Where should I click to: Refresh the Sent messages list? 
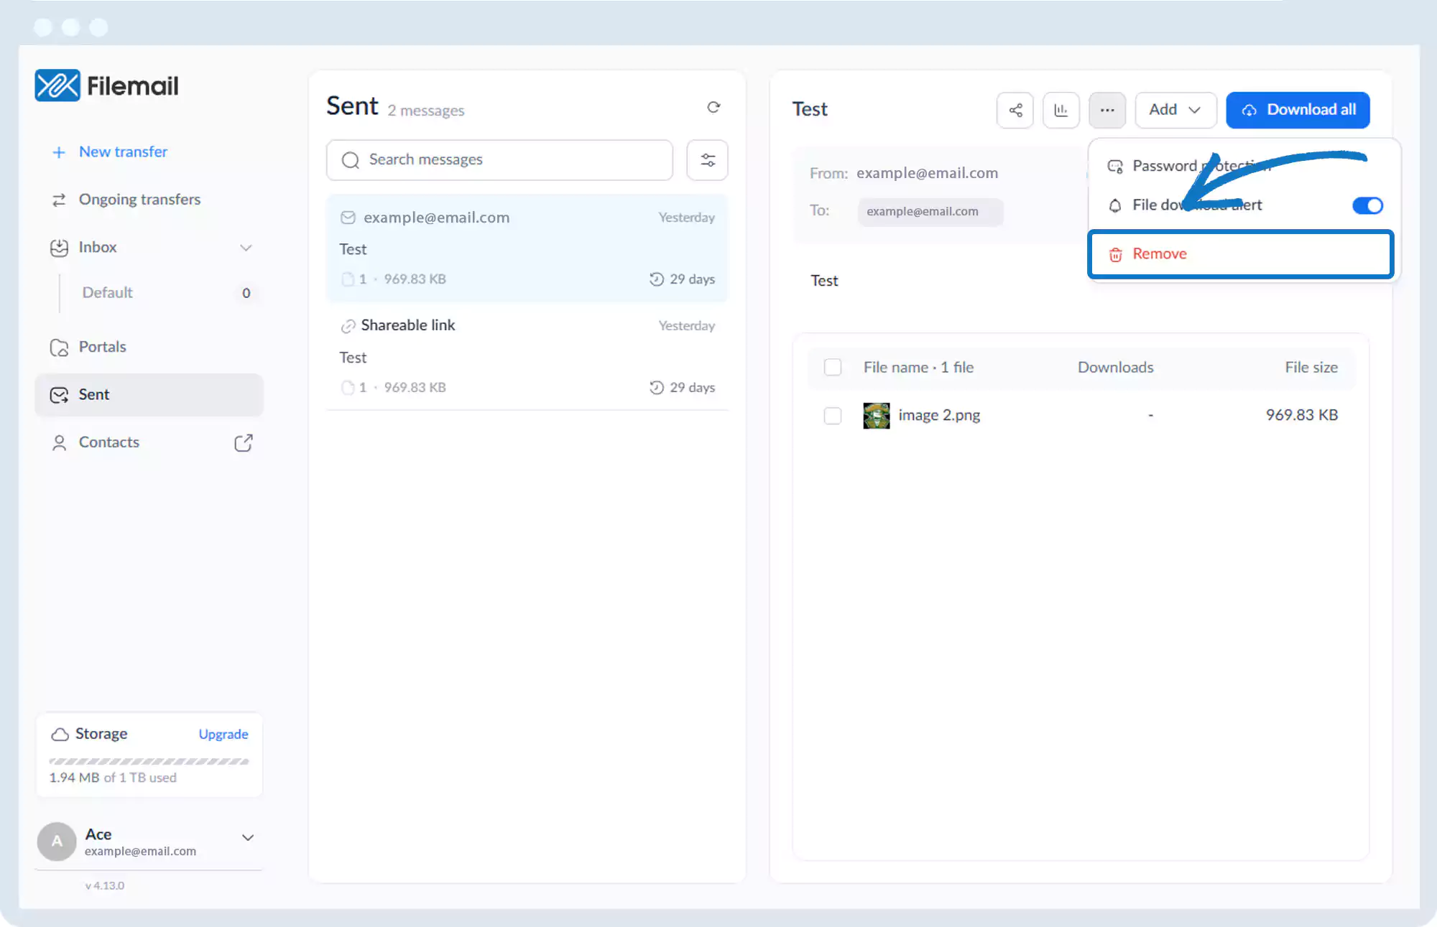point(713,107)
